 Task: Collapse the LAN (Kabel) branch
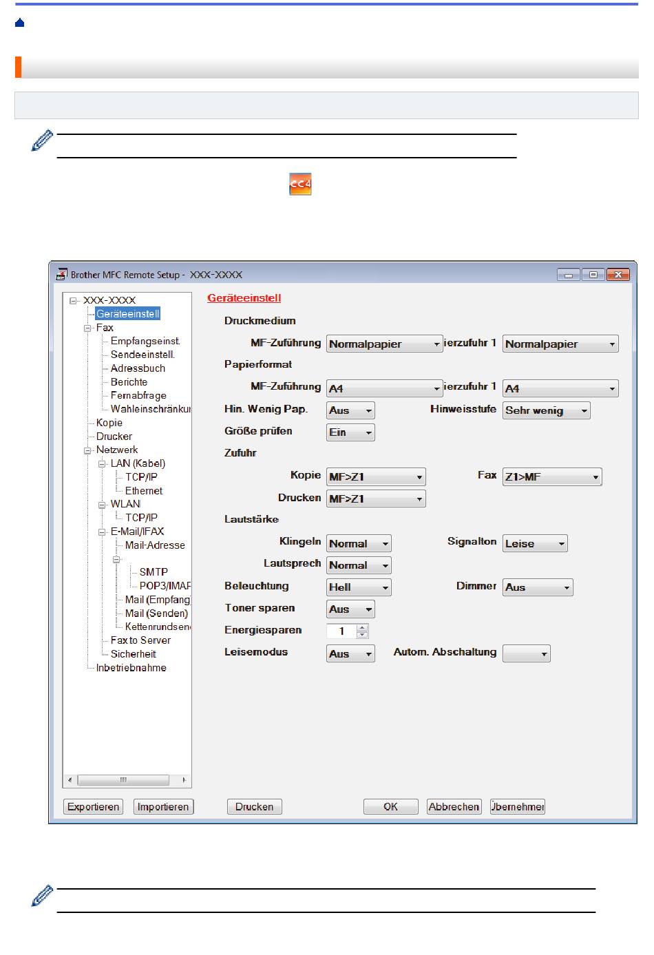(x=103, y=464)
